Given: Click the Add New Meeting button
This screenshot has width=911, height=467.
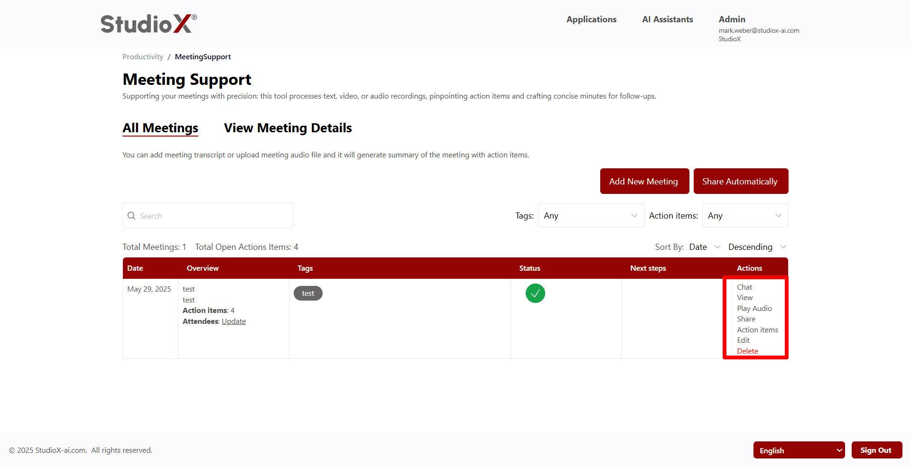Looking at the screenshot, I should 644,181.
